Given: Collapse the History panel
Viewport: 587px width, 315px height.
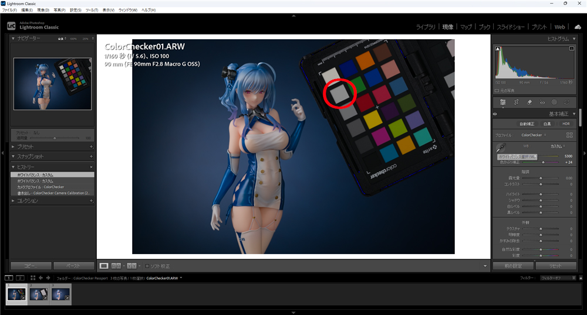Looking at the screenshot, I should pyautogui.click(x=13, y=167).
